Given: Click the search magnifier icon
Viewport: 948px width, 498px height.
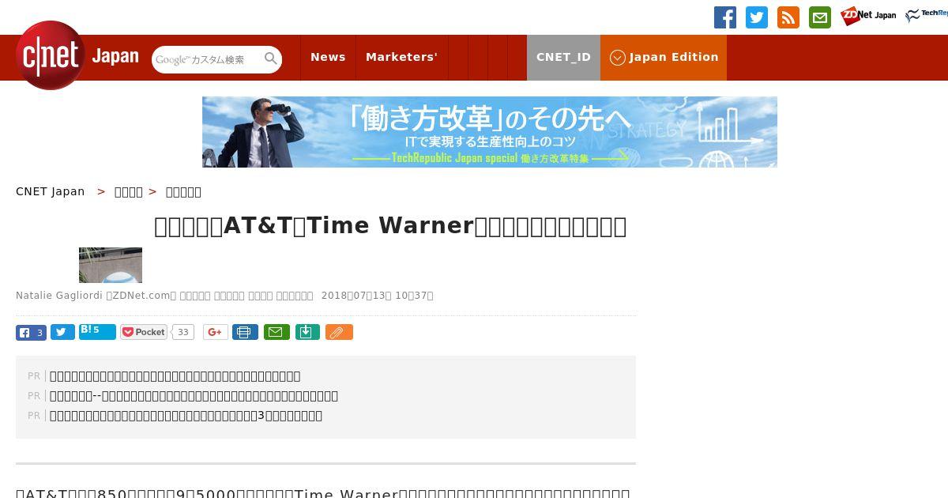Looking at the screenshot, I should click(x=271, y=58).
